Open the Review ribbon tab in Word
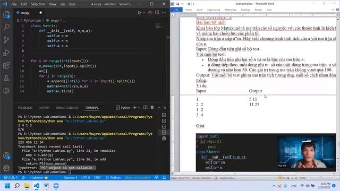The width and height of the screenshot is (340, 191). pyautogui.click(x=258, y=10)
